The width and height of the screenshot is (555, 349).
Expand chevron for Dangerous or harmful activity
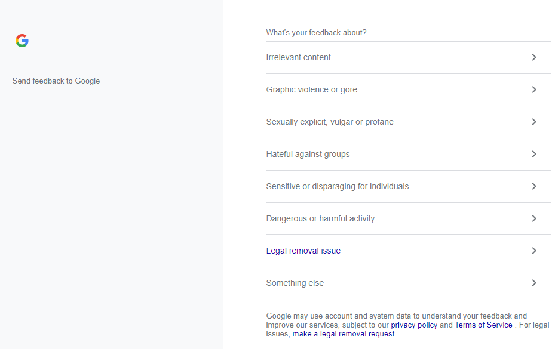pos(534,218)
